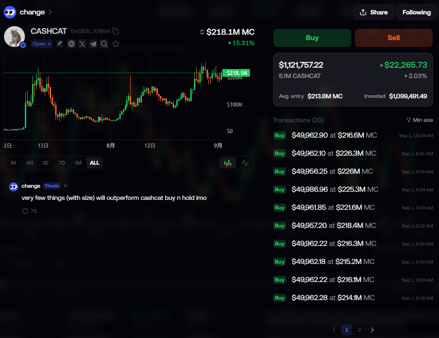Toggle the market cap display arrows
Image resolution: width=439 pixels, height=338 pixels.
point(202,32)
